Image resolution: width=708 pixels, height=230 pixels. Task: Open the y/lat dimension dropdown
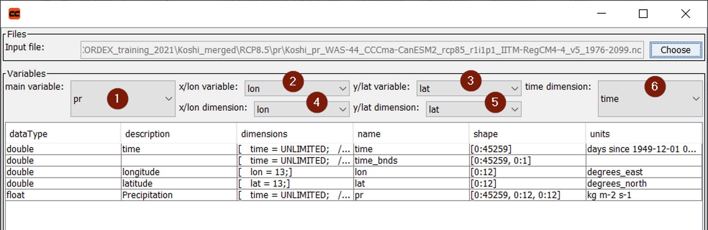473,110
